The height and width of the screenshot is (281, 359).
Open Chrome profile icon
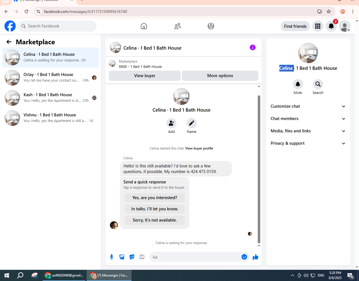click(x=343, y=11)
